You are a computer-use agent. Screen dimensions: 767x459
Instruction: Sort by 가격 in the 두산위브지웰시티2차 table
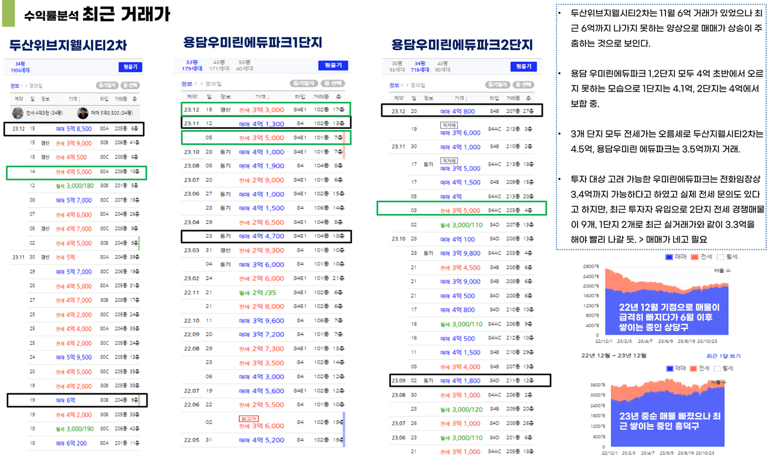click(x=75, y=99)
